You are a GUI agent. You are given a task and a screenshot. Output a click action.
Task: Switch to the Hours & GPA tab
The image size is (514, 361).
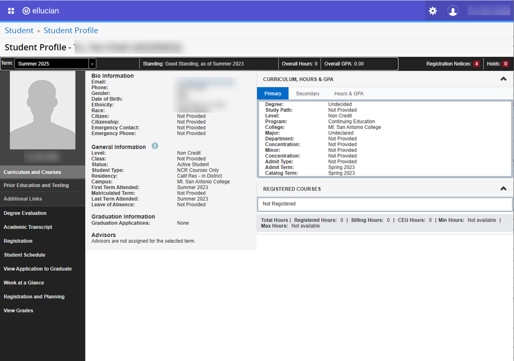[x=349, y=94]
